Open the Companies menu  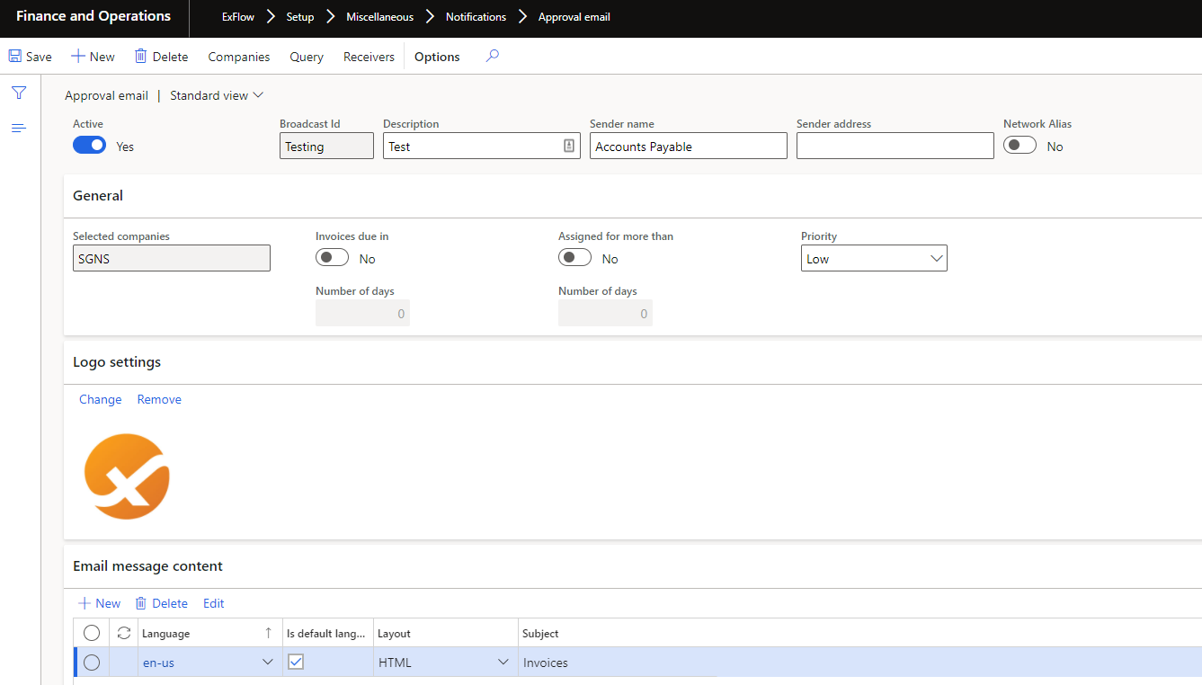pos(239,57)
